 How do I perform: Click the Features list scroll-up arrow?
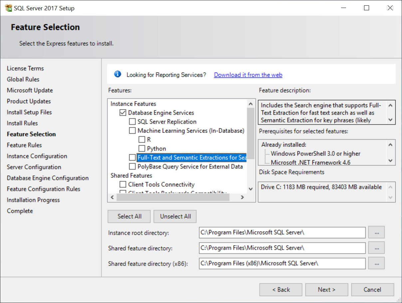point(251,103)
